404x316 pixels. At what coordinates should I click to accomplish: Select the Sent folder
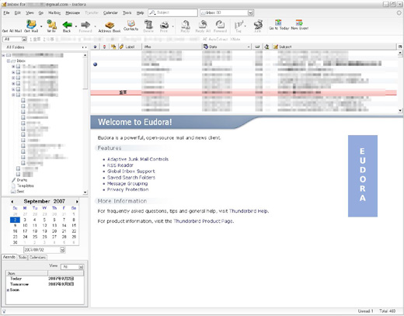(x=20, y=192)
